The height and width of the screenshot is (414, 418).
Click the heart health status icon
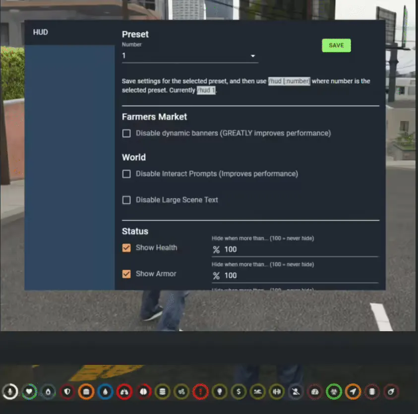(29, 392)
